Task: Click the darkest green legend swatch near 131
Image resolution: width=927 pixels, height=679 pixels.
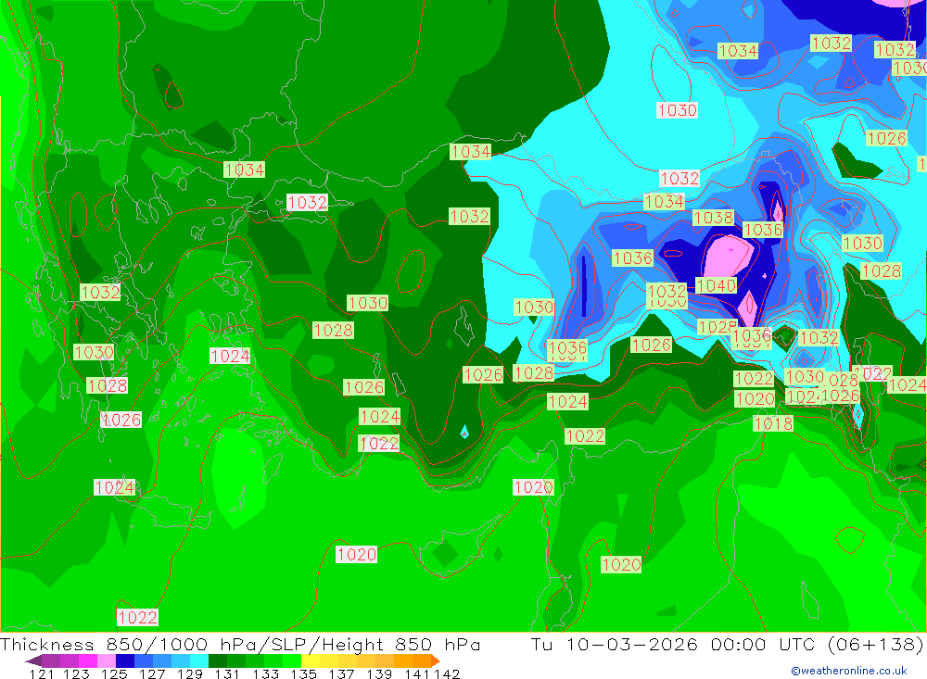Action: pos(218,660)
